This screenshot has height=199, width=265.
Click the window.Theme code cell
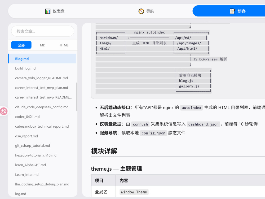[x=134, y=192]
